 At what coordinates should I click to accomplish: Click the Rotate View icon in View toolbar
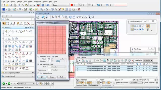pyautogui.click(x=70, y=17)
